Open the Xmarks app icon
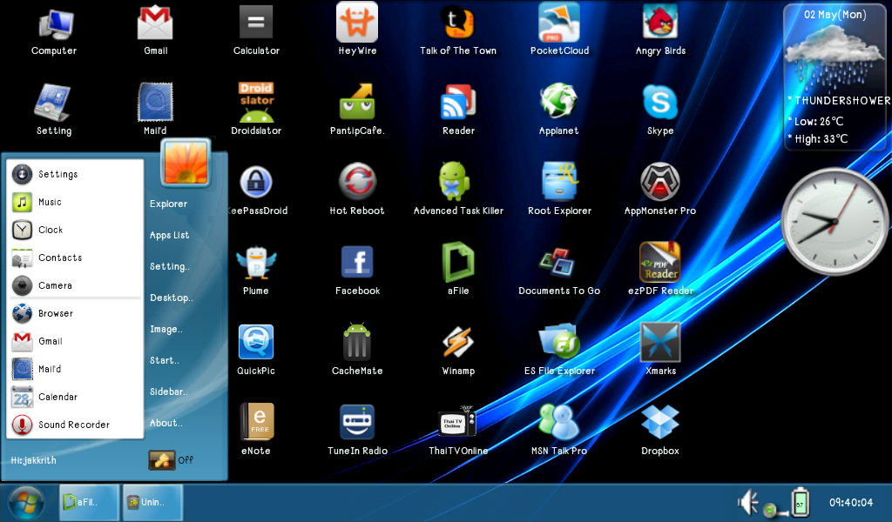The height and width of the screenshot is (522, 892). point(660,342)
